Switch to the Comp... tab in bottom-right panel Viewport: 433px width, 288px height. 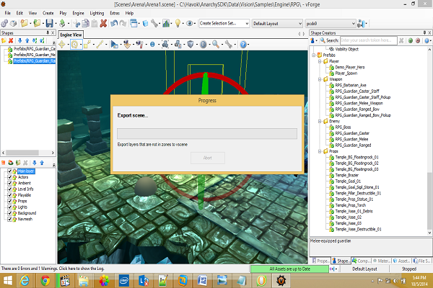(x=362, y=261)
